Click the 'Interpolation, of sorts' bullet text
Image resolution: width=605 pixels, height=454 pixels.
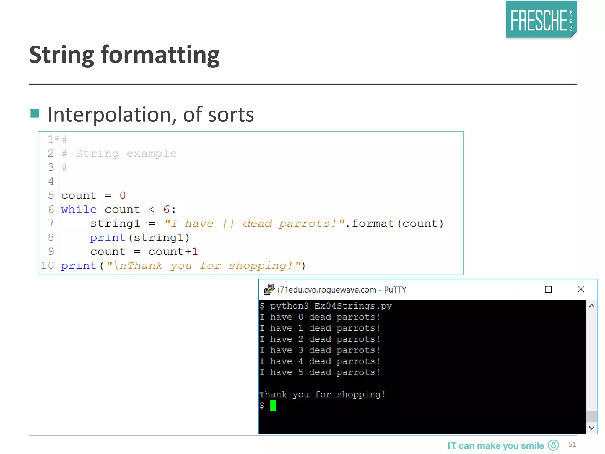(151, 115)
